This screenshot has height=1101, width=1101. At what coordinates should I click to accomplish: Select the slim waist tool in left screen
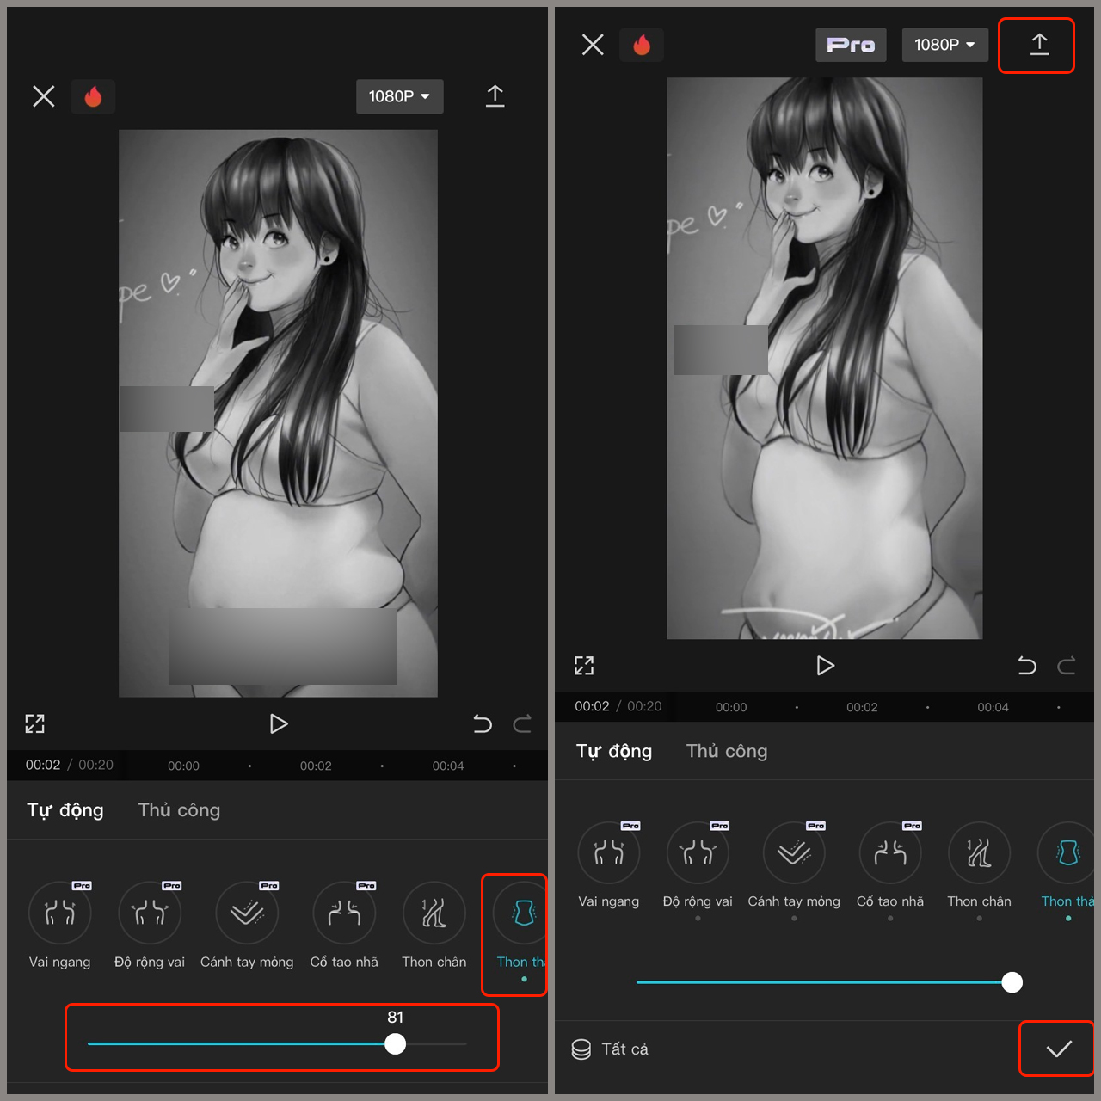point(520,929)
